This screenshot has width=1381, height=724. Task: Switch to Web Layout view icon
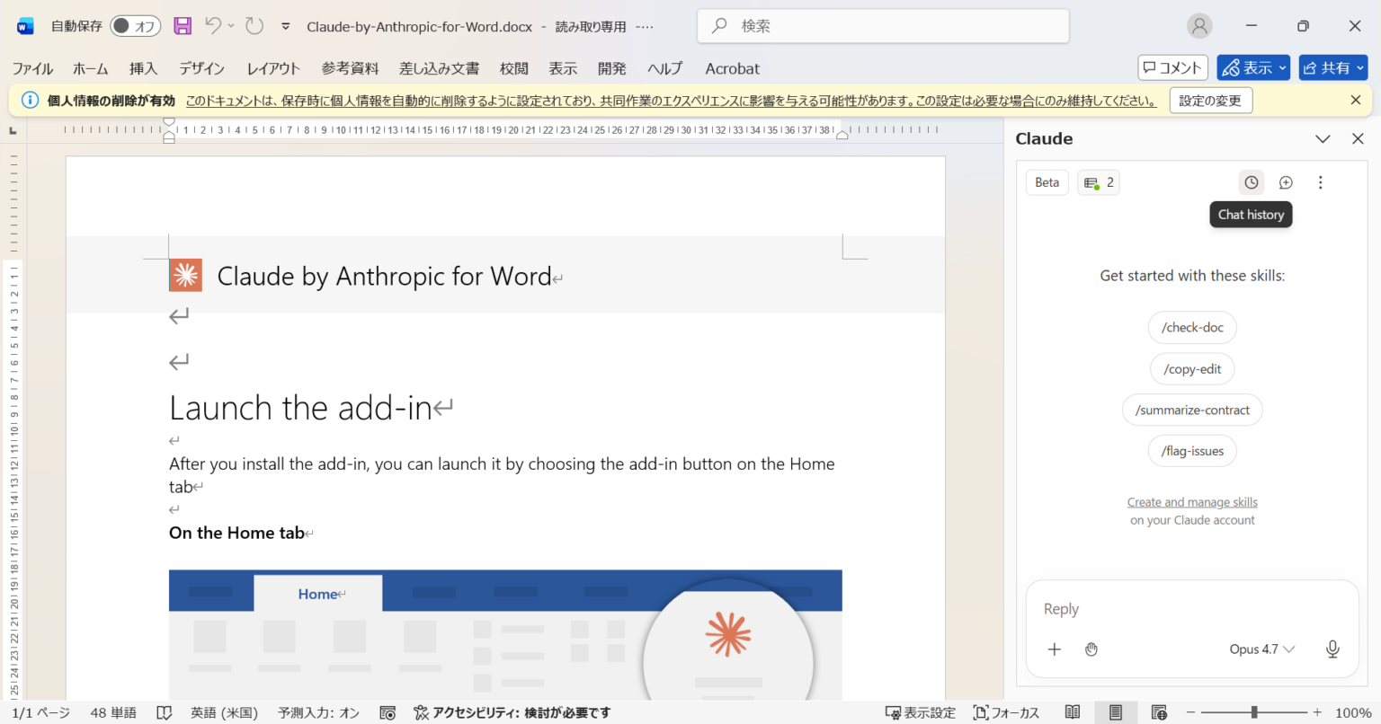click(x=1159, y=712)
